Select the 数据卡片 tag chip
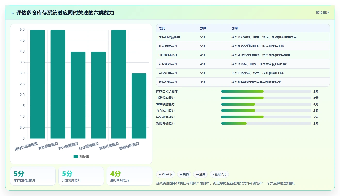This screenshot has height=196, width=340. 219,174
